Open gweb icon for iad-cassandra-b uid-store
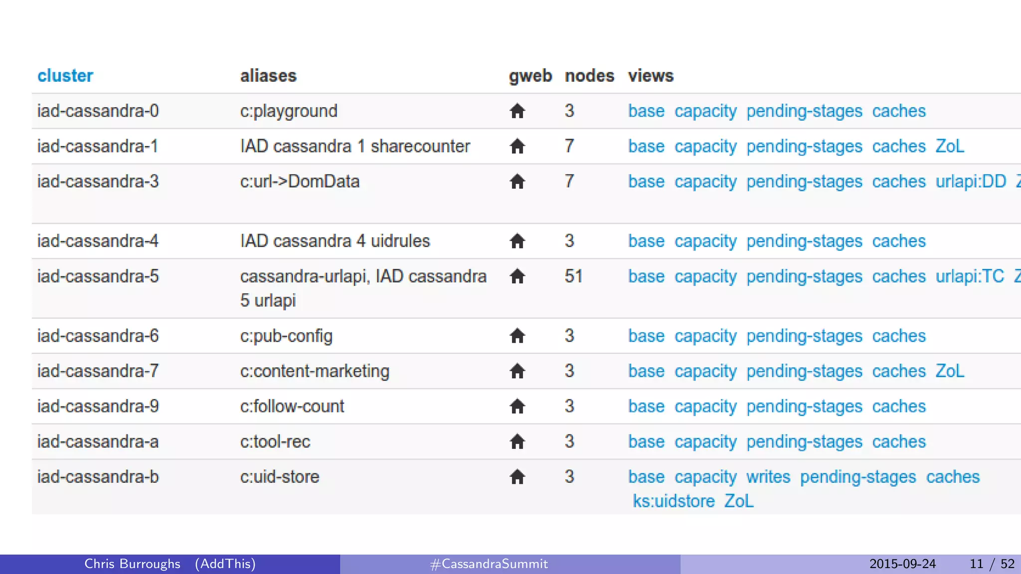Screen dimensions: 1021x574 click(517, 477)
